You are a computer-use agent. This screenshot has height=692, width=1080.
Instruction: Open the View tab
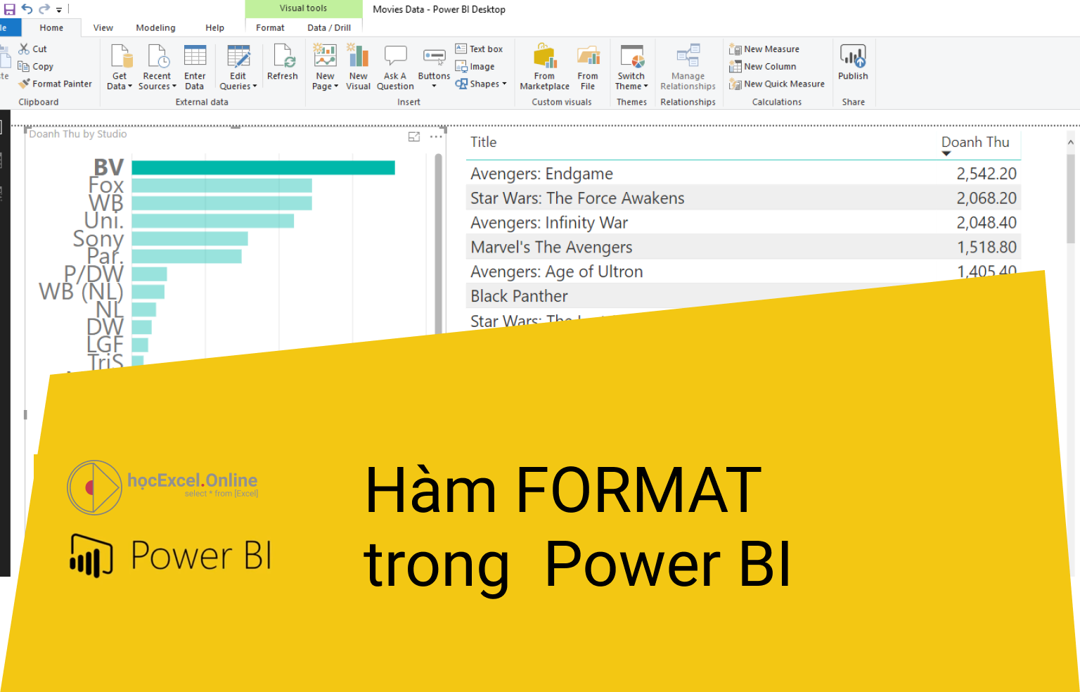coord(103,27)
